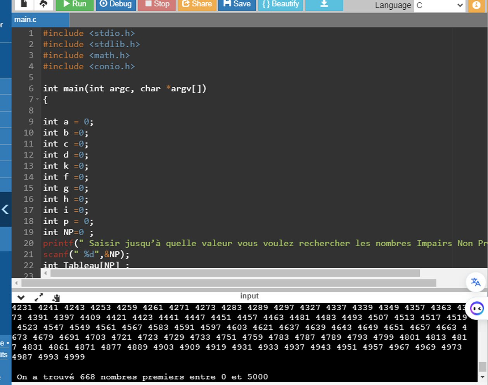Screen dimensions: 488x385
Task: Click the new file icon
Action: click(24, 4)
